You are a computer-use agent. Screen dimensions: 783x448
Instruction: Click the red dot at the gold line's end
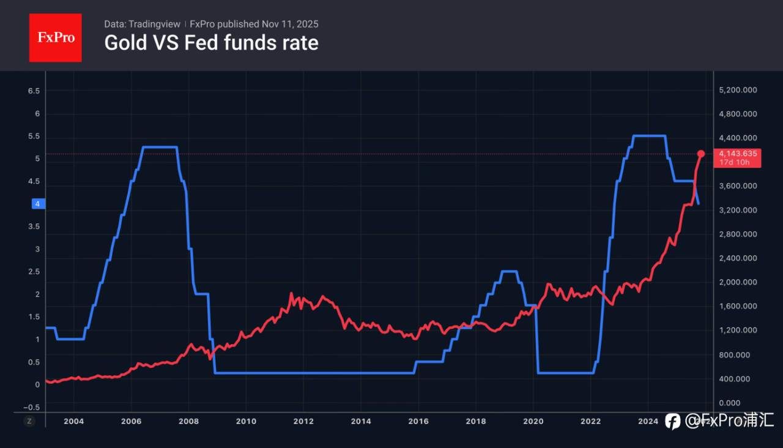click(701, 154)
